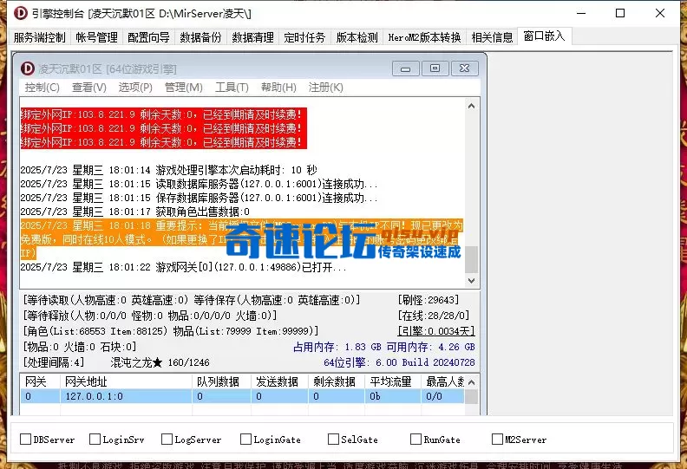Image resolution: width=687 pixels, height=469 pixels.
Task: Click 占用内存: 1.83 GB text
Action: pos(337,347)
